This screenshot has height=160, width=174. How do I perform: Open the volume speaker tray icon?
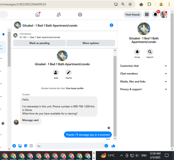pos(137,155)
